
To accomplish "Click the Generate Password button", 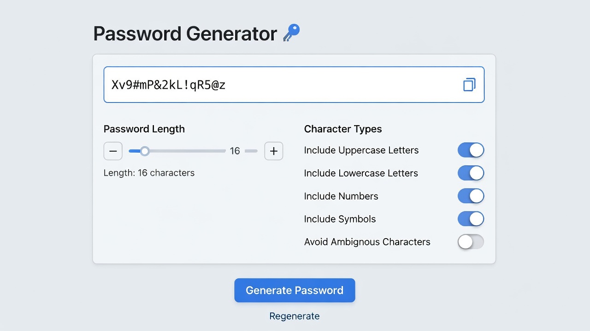I will (x=295, y=290).
